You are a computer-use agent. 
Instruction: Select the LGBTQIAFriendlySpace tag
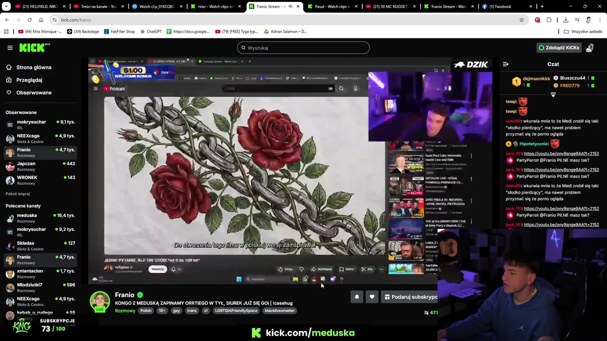(236, 311)
